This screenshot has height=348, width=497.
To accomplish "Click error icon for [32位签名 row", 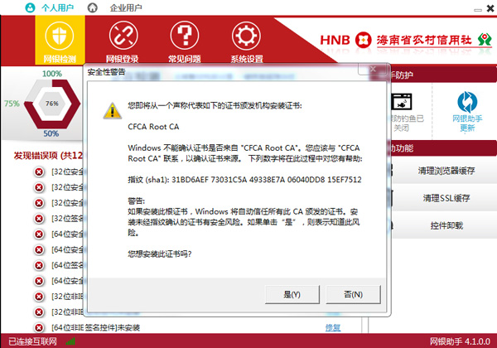I will [39, 219].
